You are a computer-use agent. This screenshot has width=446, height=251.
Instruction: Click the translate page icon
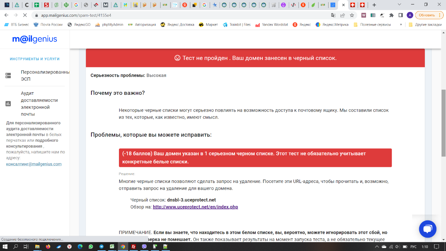tap(333, 15)
